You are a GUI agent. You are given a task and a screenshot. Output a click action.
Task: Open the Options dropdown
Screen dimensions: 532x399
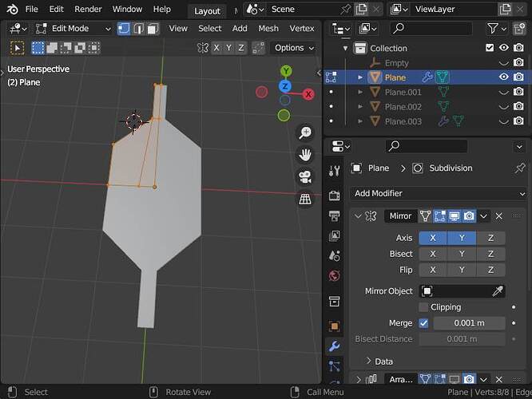[294, 48]
